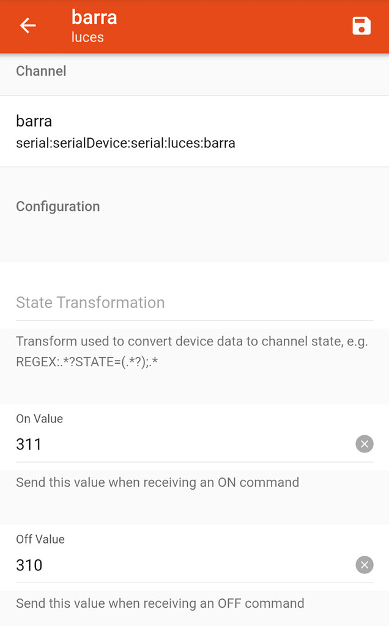
Task: Tap the barra luces title in the header
Action: click(94, 26)
